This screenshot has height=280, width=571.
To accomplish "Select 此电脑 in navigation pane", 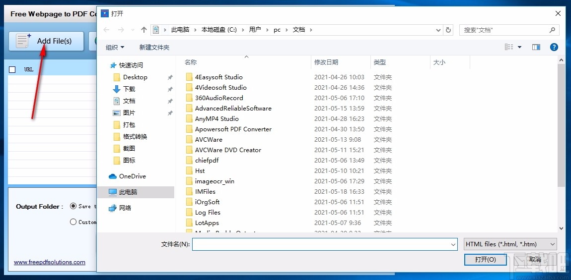I will [136, 192].
